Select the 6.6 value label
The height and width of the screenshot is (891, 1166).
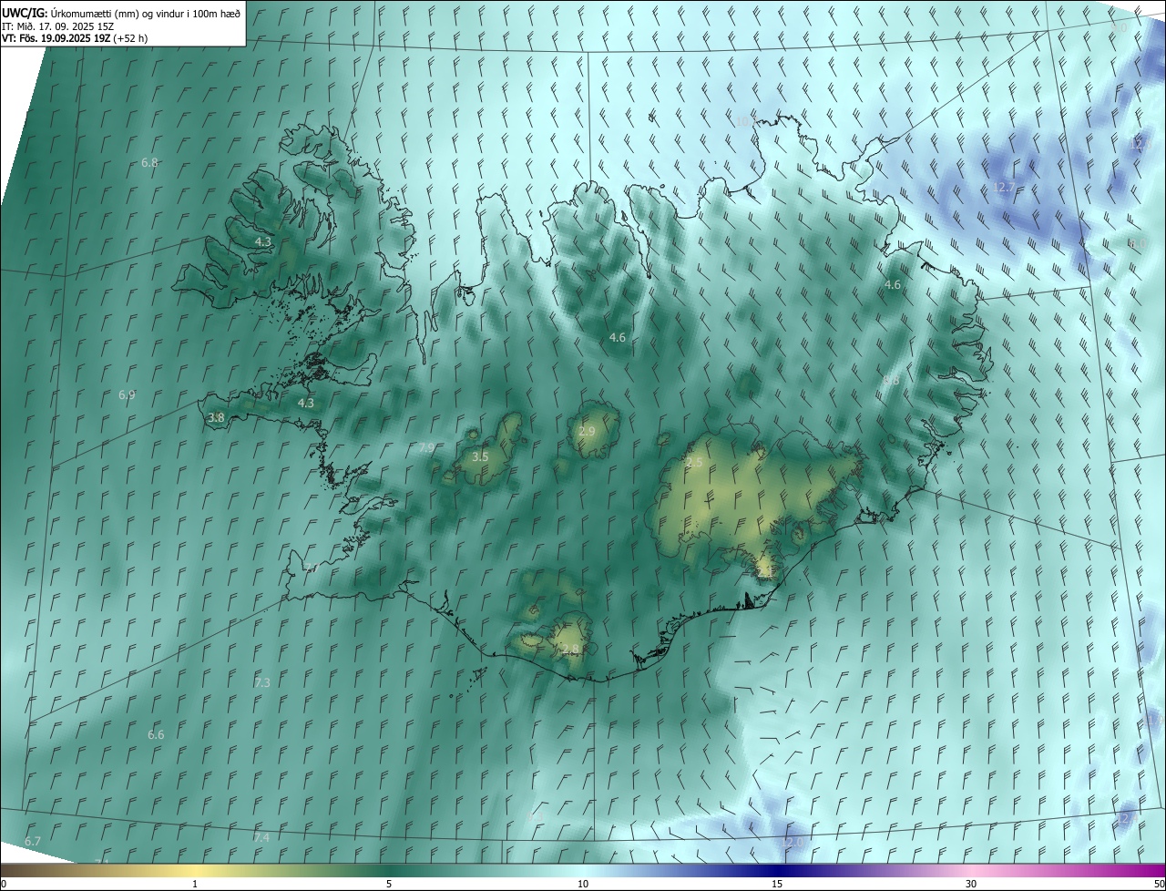(x=156, y=735)
